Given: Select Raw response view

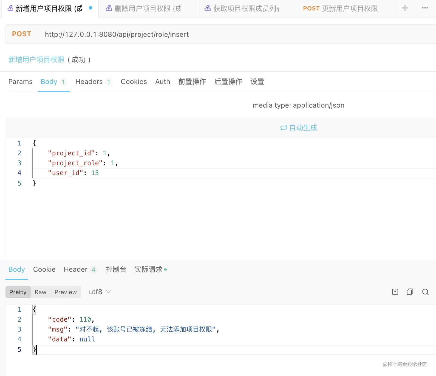Looking at the screenshot, I should 40,292.
